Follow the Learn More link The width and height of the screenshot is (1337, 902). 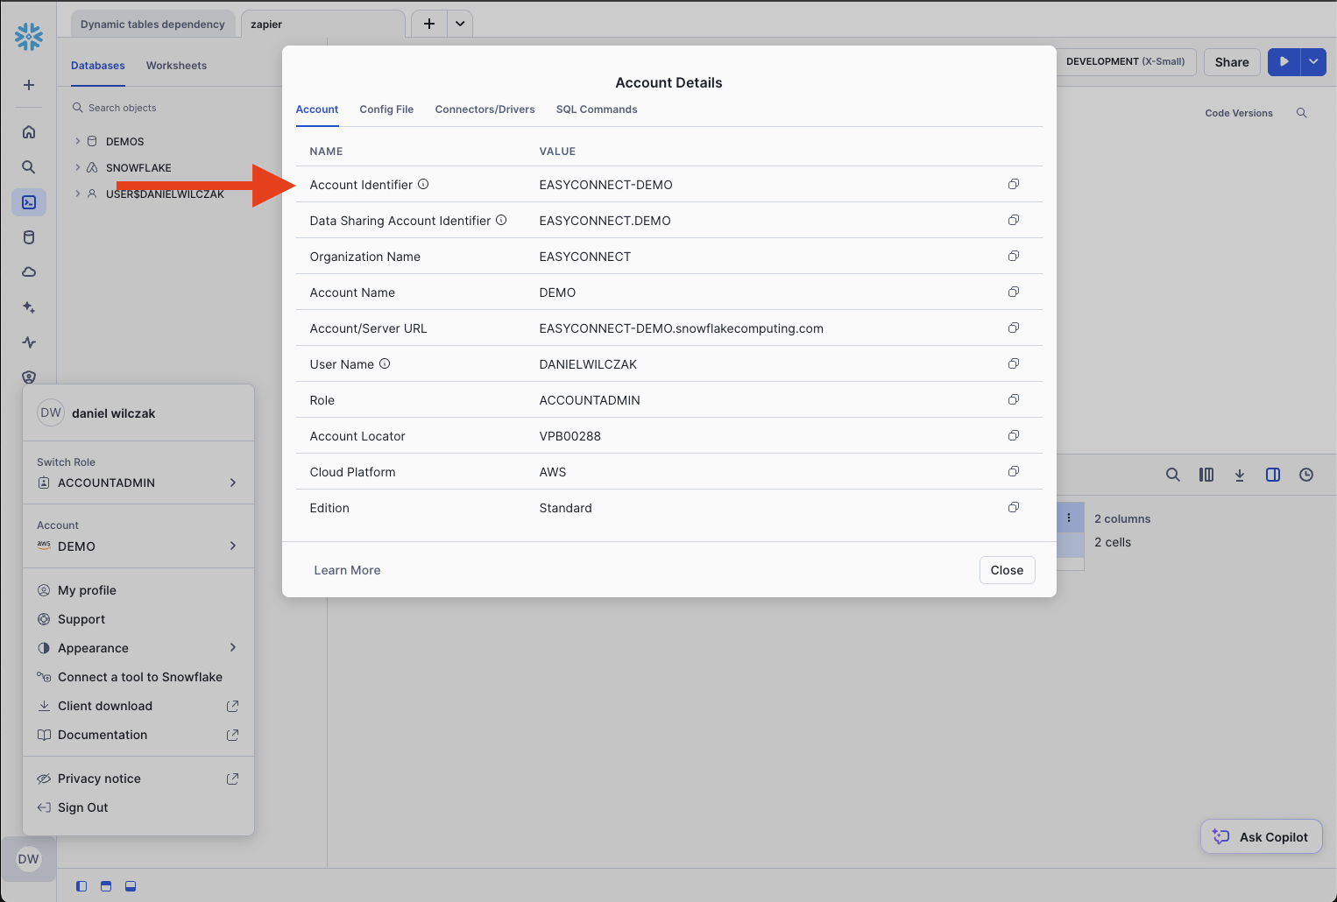click(x=347, y=570)
